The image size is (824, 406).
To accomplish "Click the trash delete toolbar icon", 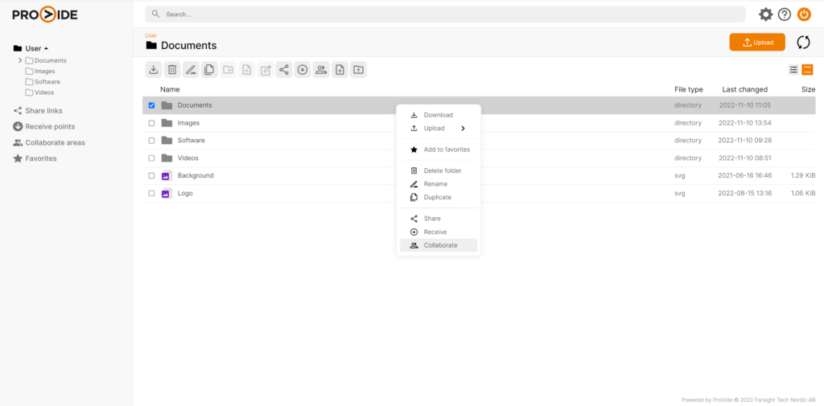I will (x=172, y=69).
